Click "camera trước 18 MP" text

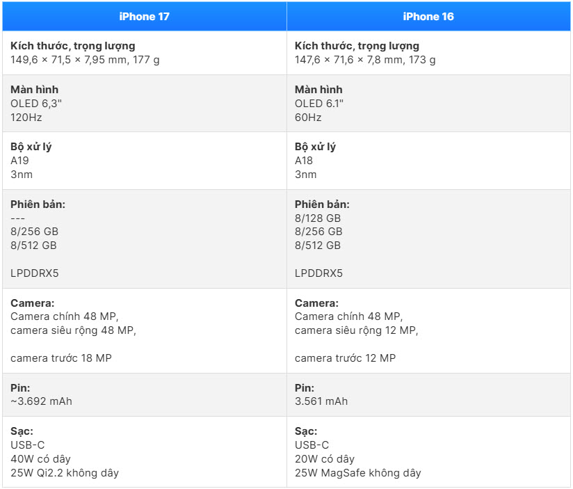tap(61, 358)
